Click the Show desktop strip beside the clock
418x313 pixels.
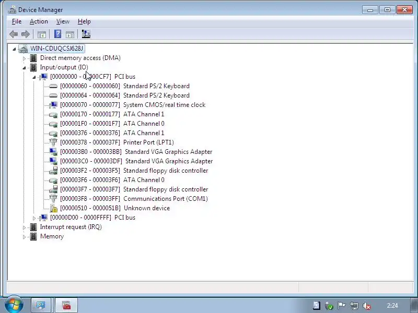414,305
